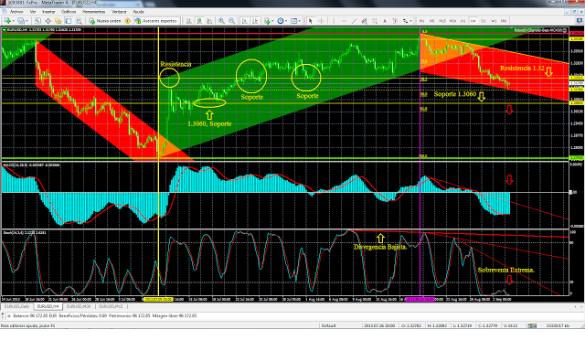This screenshot has width=585, height=351.
Task: Open the Navigator panel icon with the star
Action: [58, 21]
